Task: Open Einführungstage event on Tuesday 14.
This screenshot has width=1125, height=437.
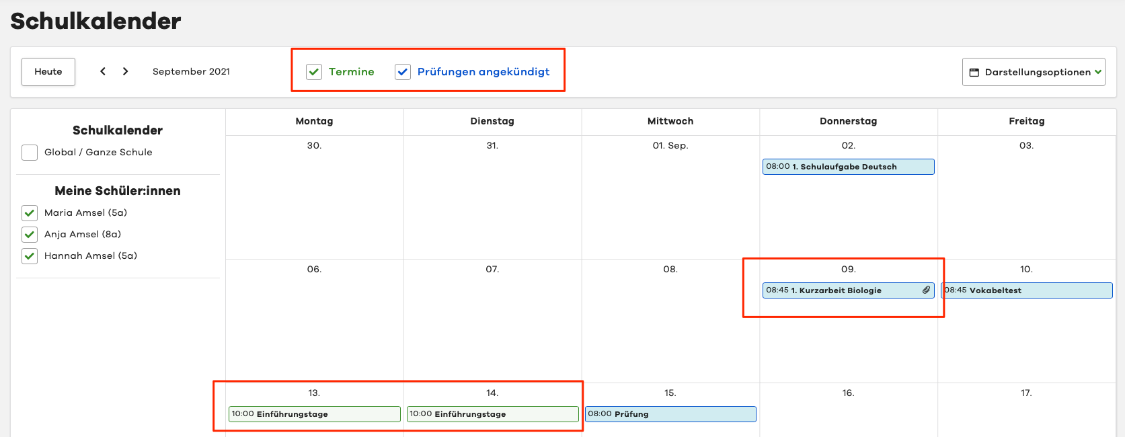Action: (x=492, y=414)
